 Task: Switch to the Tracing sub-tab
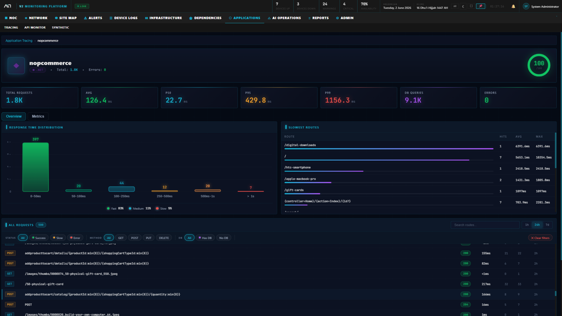pyautogui.click(x=11, y=27)
